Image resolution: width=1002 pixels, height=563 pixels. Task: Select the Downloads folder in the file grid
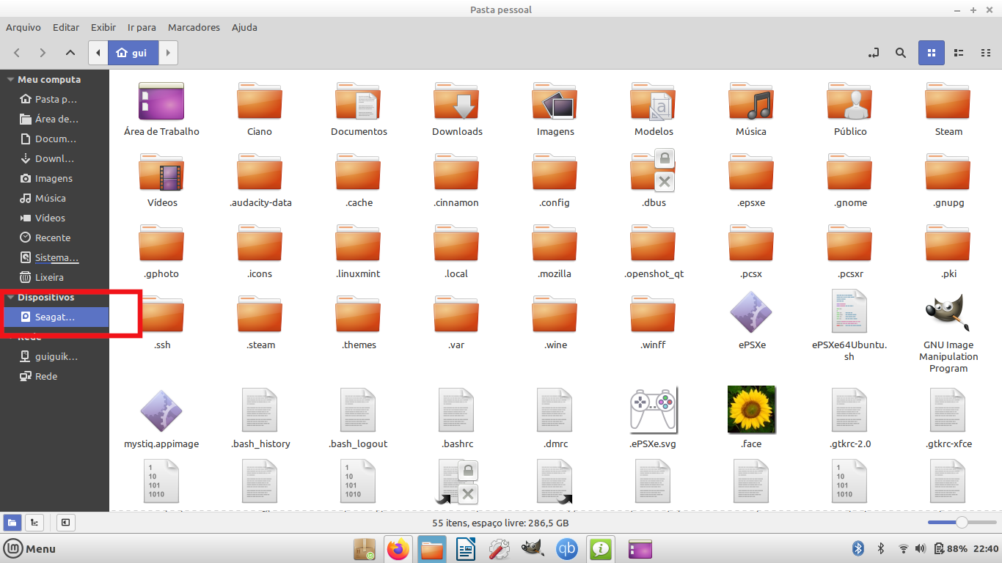point(456,101)
